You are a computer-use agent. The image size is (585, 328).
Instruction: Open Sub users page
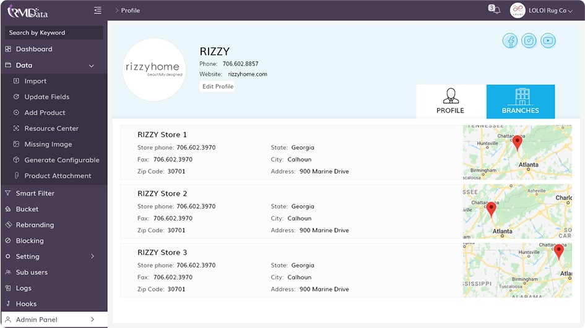(x=32, y=272)
